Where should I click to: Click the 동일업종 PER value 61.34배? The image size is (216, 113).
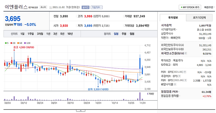(x=207, y=92)
